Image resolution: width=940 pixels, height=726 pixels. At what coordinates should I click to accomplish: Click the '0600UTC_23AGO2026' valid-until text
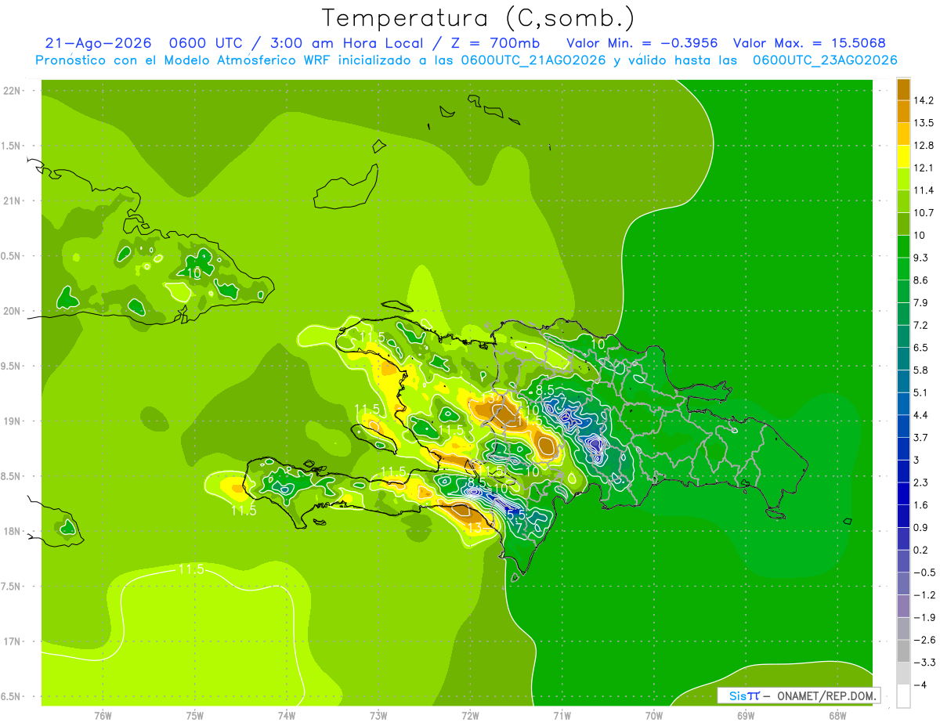click(825, 60)
